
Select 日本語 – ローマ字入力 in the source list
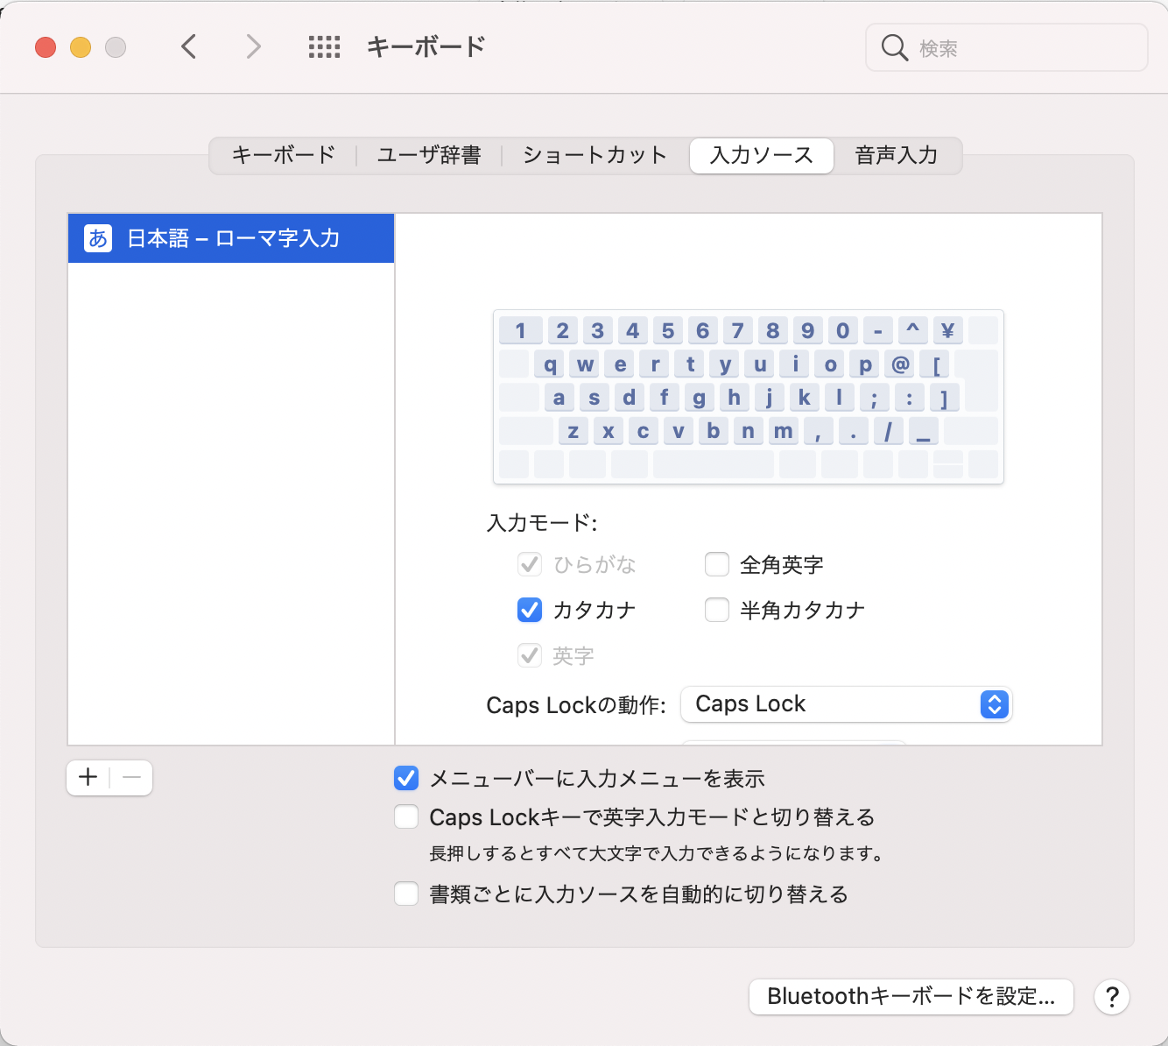click(x=232, y=237)
